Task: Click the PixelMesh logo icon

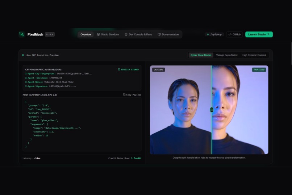Action: coord(22,34)
